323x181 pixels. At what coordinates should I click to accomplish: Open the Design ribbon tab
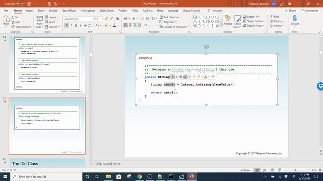[x=53, y=11]
